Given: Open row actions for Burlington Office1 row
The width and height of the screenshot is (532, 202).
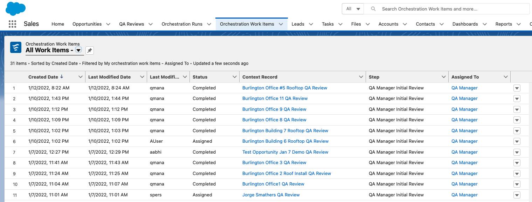Looking at the screenshot, I should [x=517, y=184].
